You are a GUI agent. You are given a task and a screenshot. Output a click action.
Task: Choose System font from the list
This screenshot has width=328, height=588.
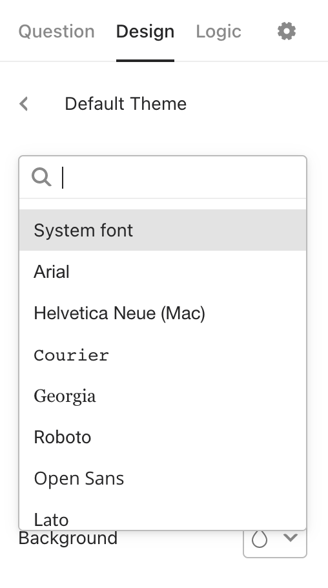point(163,230)
